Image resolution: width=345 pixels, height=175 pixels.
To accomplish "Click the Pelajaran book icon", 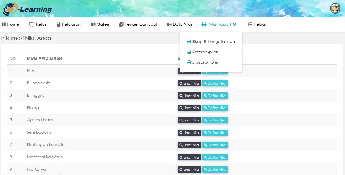I will (x=58, y=24).
